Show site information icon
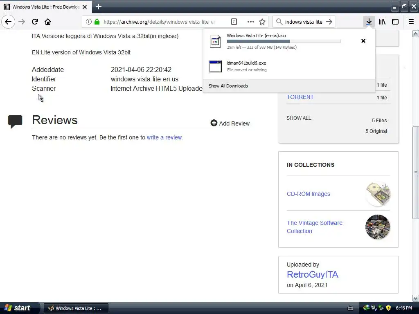419x314 pixels. (89, 22)
